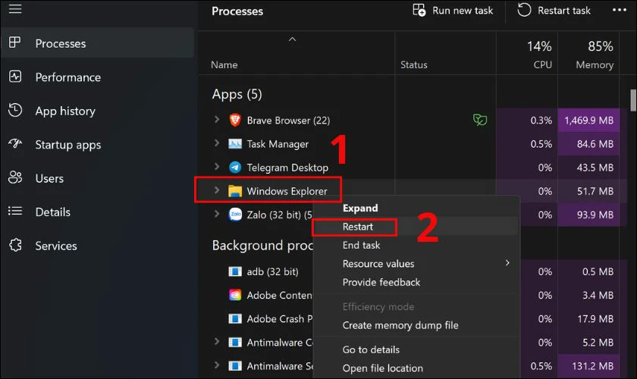Click the Processes grid icon in sidebar
Image resolution: width=637 pixels, height=379 pixels.
click(15, 42)
